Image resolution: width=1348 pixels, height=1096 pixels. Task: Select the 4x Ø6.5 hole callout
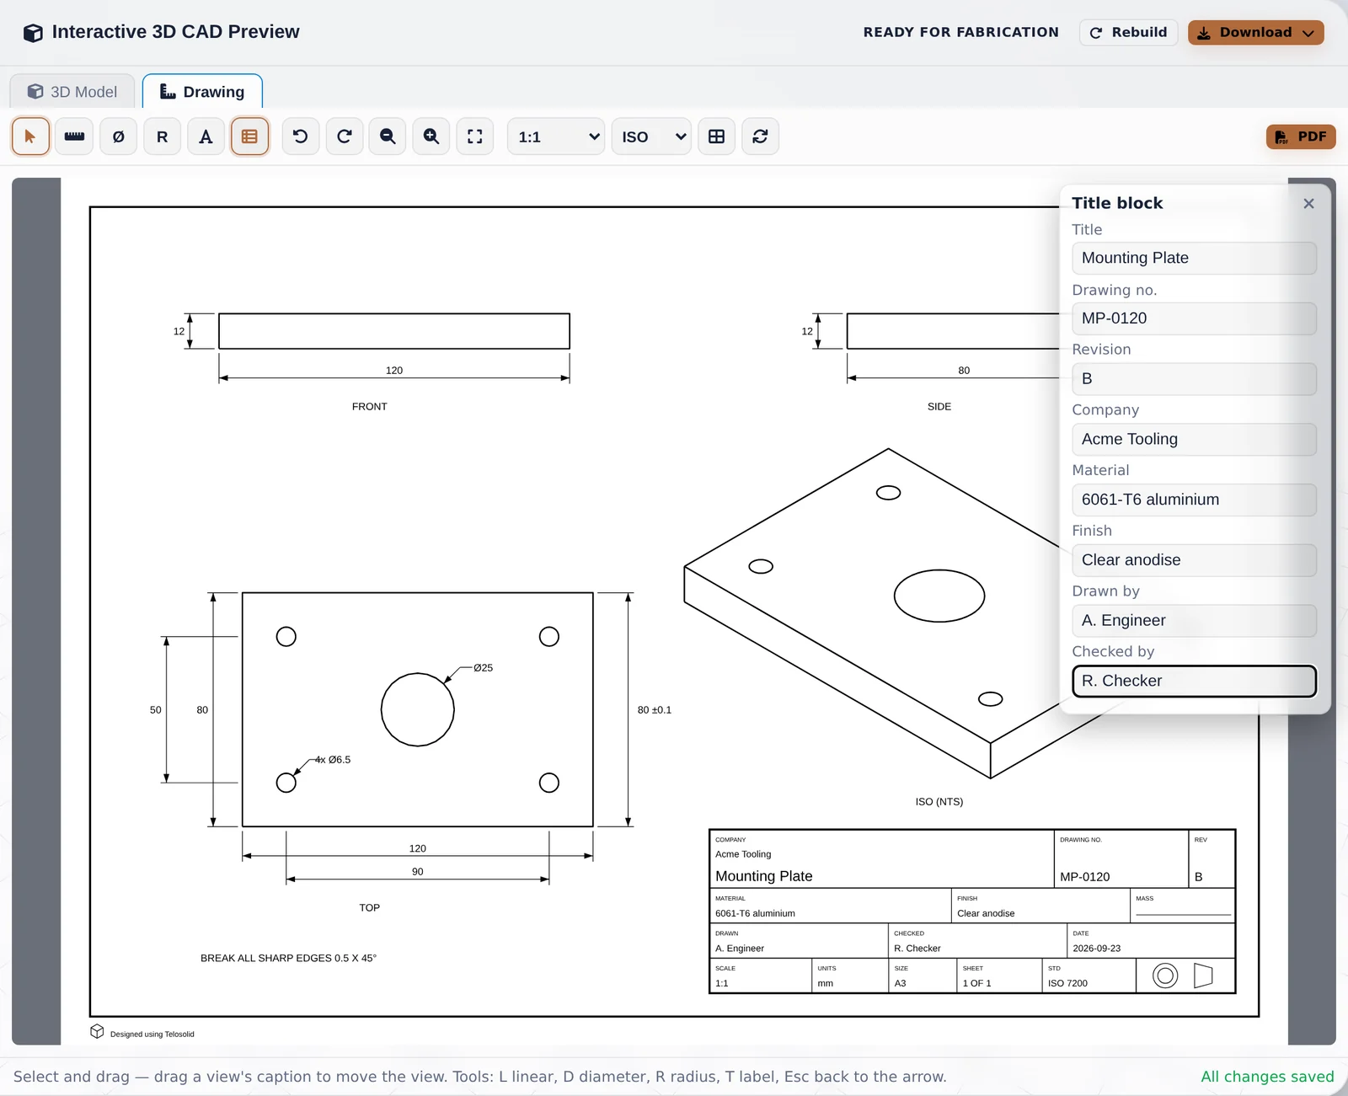click(333, 759)
